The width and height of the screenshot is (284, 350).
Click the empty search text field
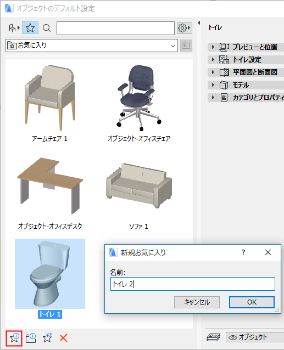click(x=115, y=28)
